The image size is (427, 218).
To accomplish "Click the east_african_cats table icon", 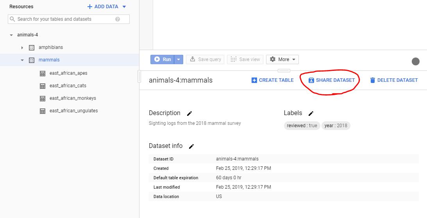I will (x=43, y=86).
